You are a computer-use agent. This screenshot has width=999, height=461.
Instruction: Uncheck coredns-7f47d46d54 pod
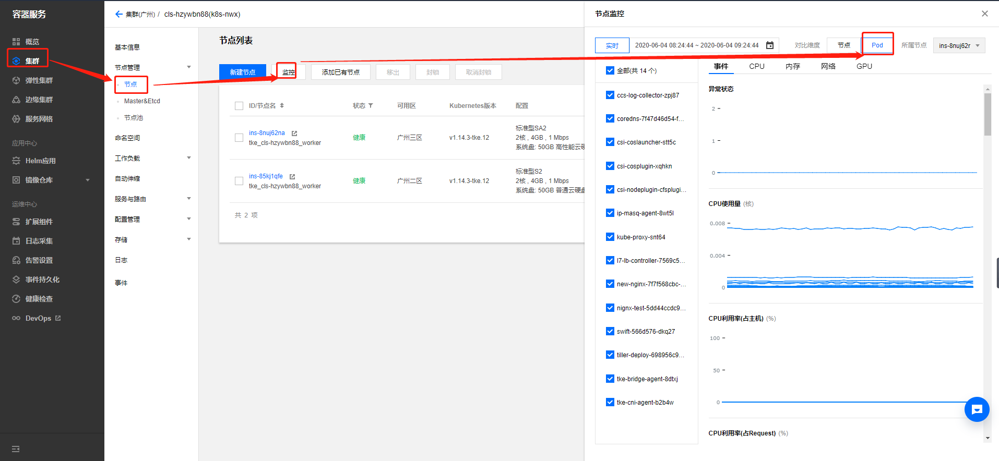point(610,118)
